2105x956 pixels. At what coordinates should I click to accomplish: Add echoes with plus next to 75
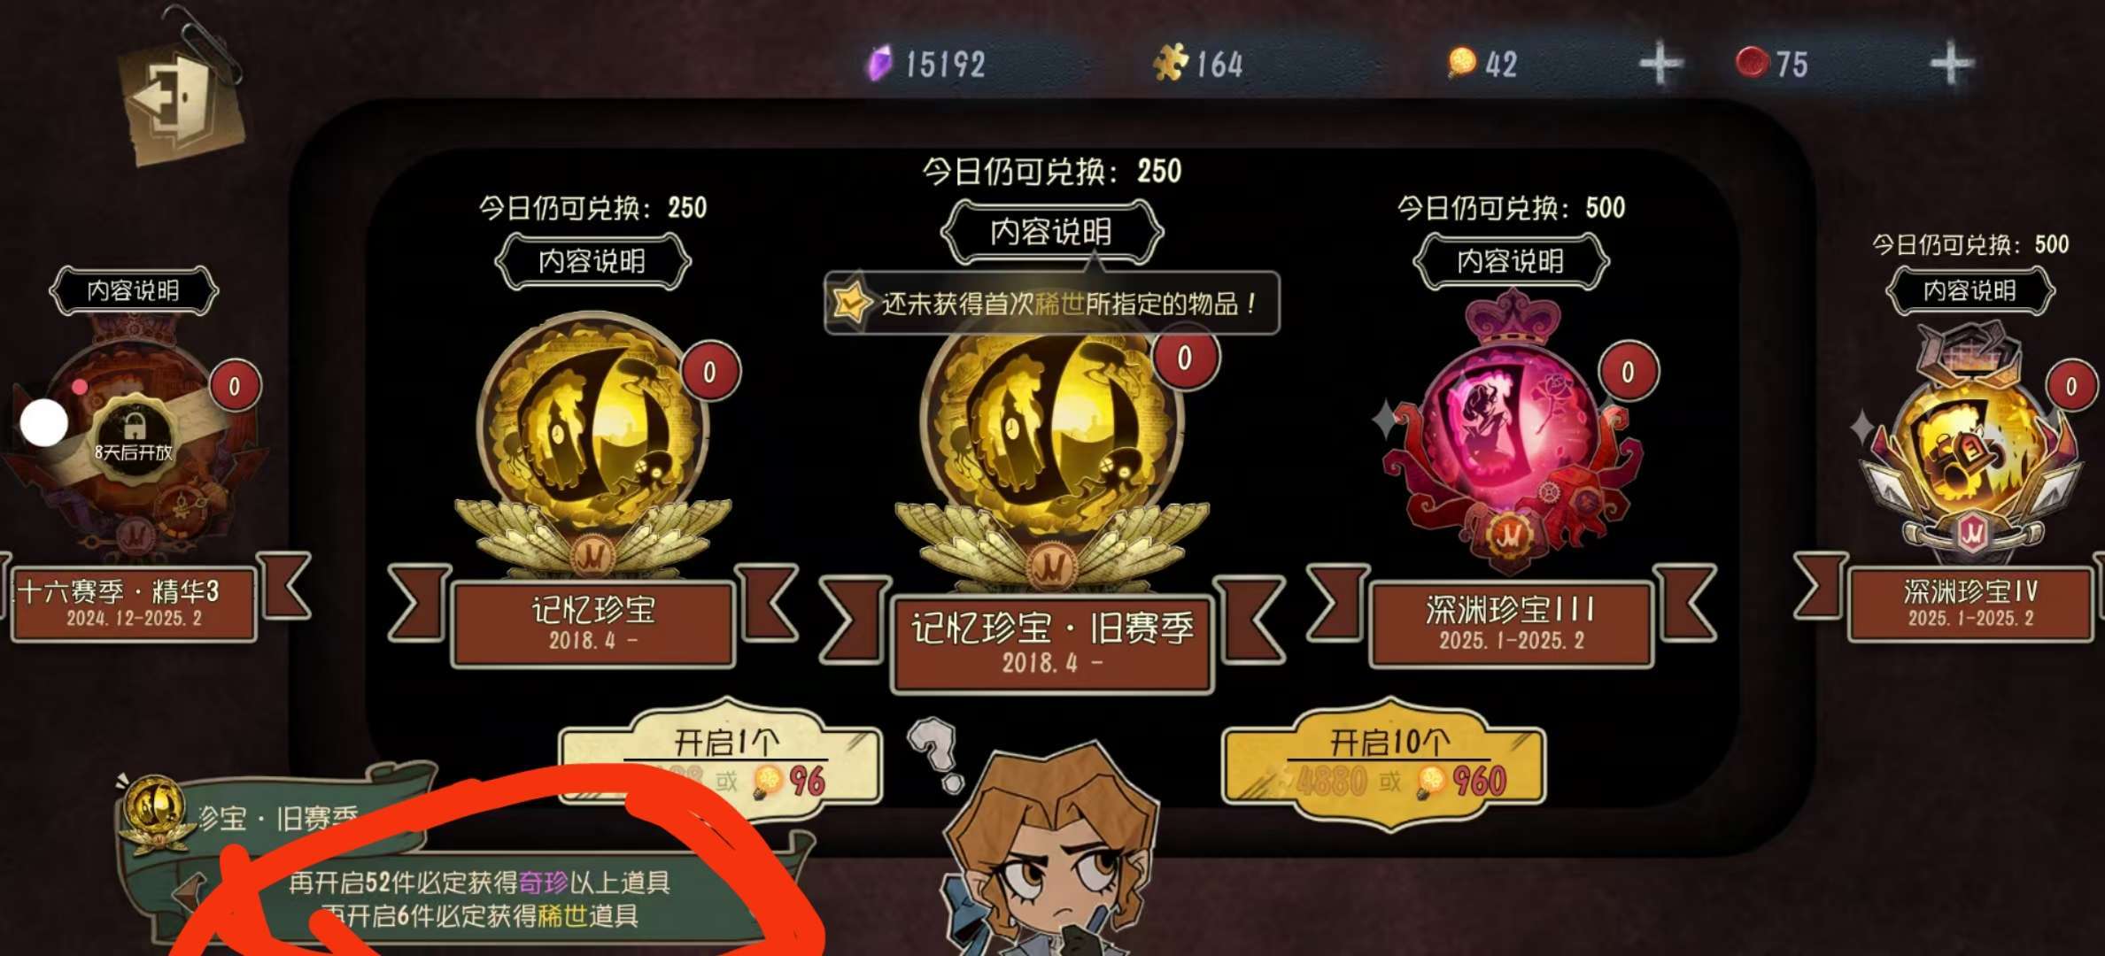click(1951, 64)
